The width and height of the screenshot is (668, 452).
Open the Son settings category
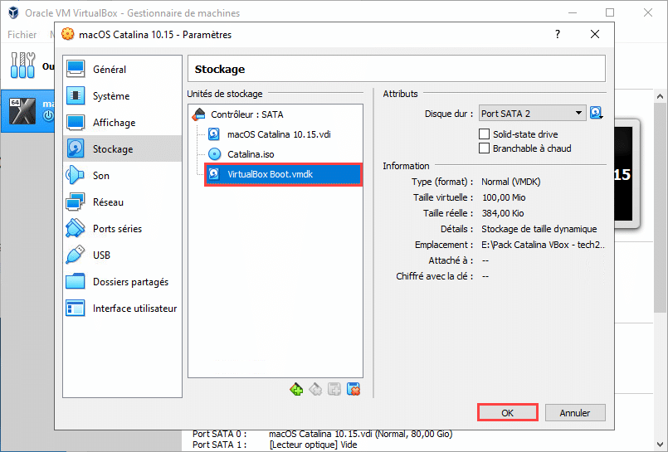point(122,175)
